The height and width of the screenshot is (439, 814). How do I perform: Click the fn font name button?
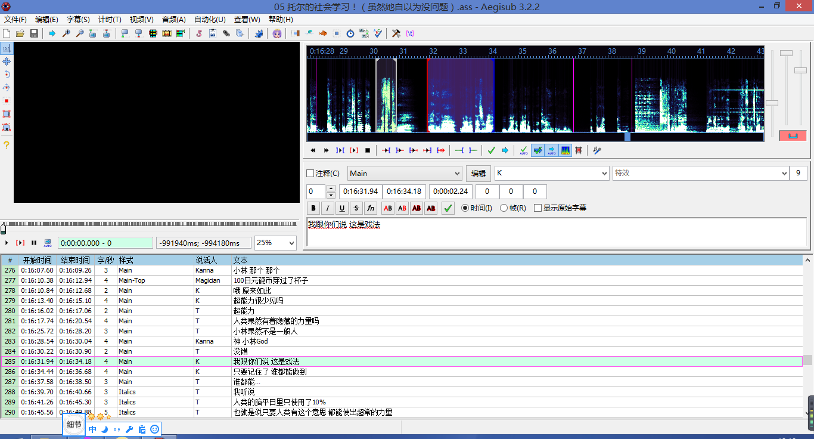coord(371,208)
